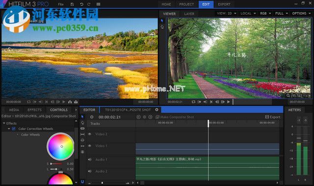
Task: Show more panel tabs with the arrow
Action: coord(76,110)
